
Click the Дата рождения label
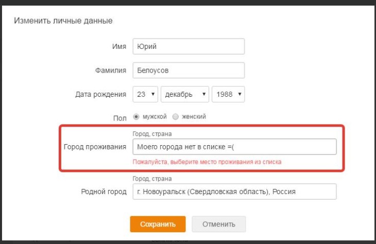(x=101, y=94)
